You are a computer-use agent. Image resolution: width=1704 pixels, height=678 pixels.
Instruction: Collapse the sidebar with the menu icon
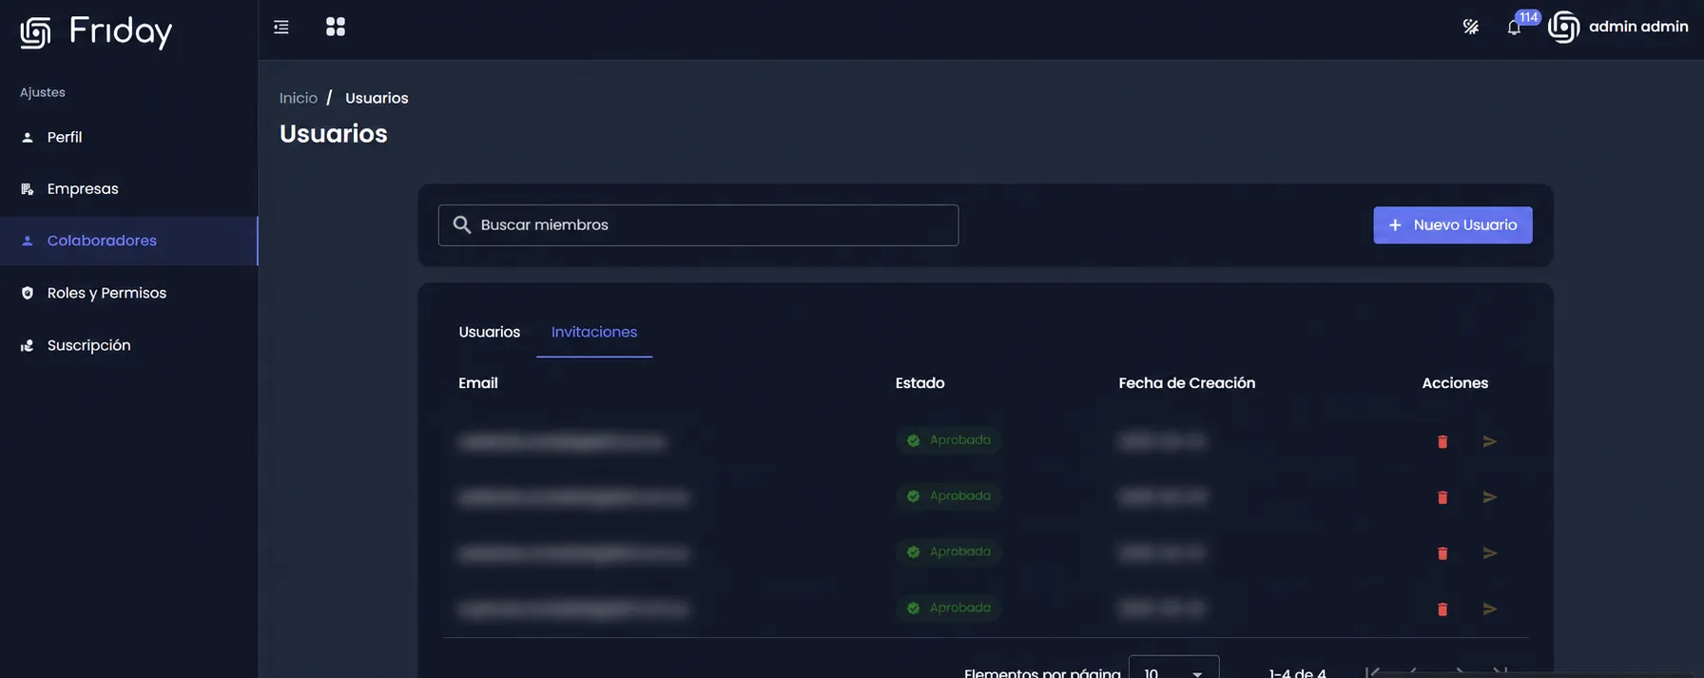click(281, 27)
